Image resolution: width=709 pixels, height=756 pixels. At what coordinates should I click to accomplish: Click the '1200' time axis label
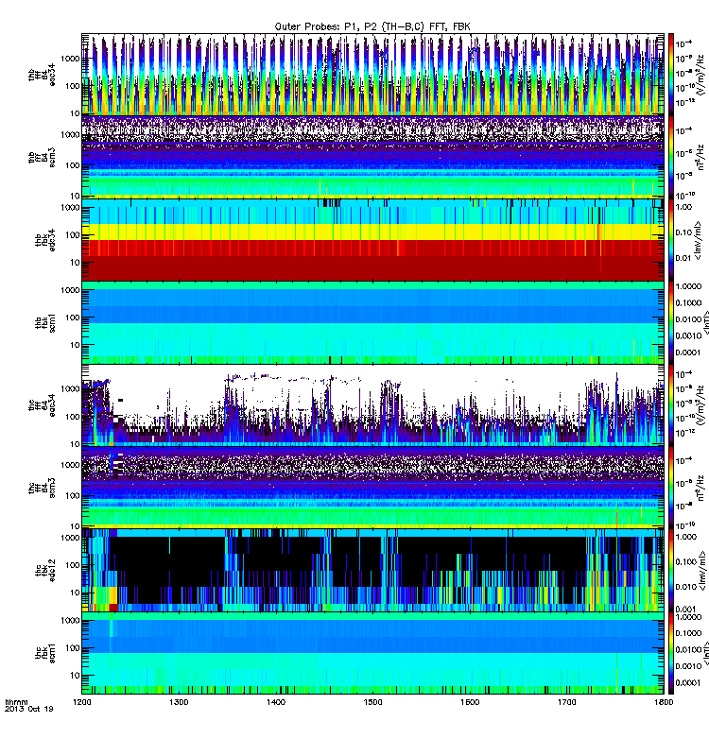[81, 702]
